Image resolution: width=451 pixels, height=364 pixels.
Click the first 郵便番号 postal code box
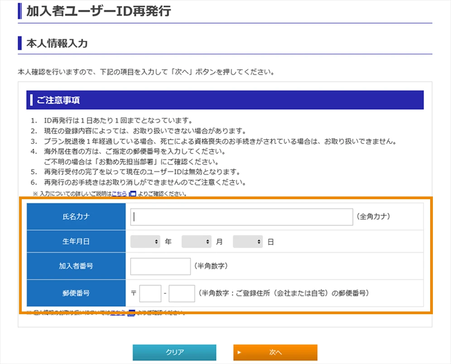pos(150,293)
